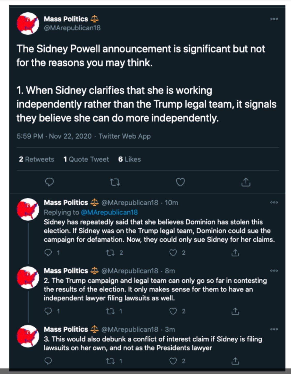
Task: Retweet the main Sidney Powell announcement tweet
Action: point(115,182)
